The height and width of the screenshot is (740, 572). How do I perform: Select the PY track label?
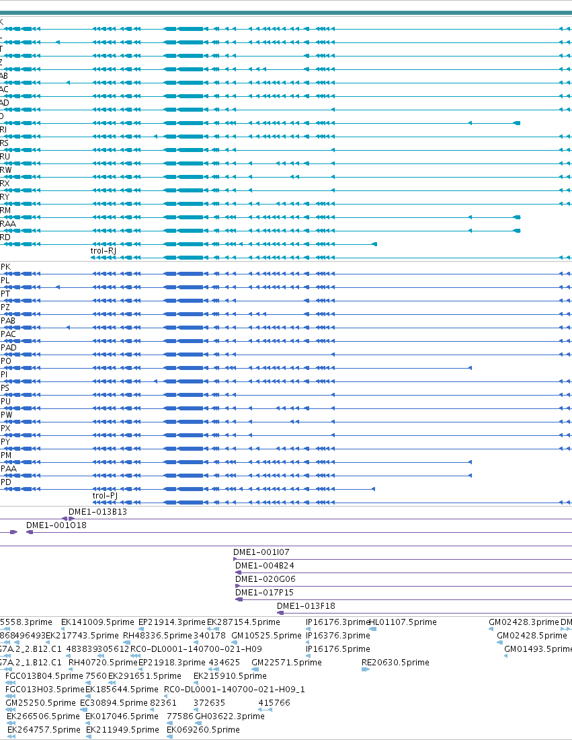click(x=5, y=442)
